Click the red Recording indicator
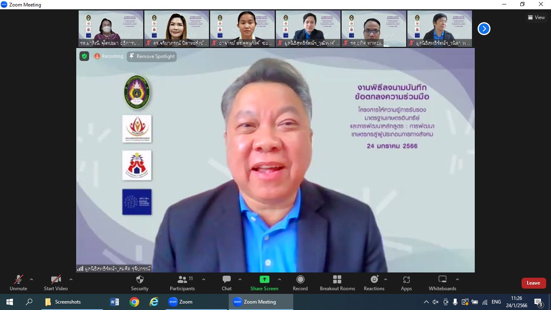551x310 pixels. pyautogui.click(x=109, y=56)
